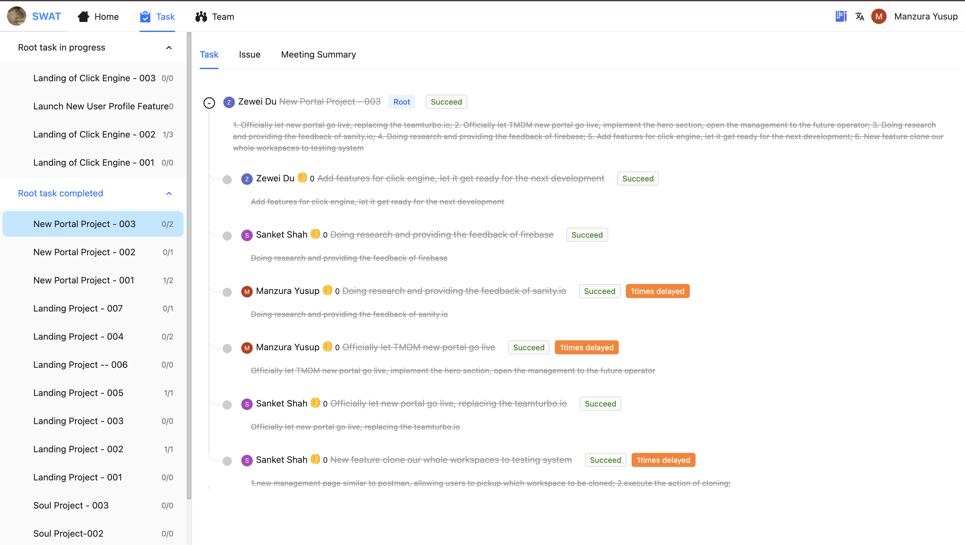Click Zewei Du's avatar on root task
This screenshot has width=965, height=545.
point(229,102)
